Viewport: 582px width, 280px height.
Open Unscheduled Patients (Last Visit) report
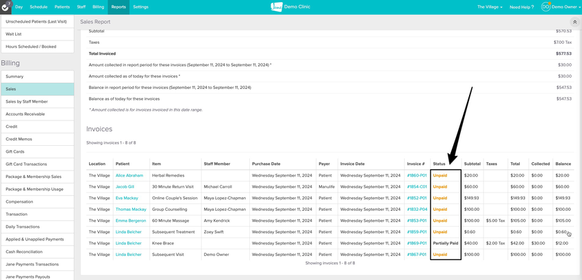click(37, 21)
